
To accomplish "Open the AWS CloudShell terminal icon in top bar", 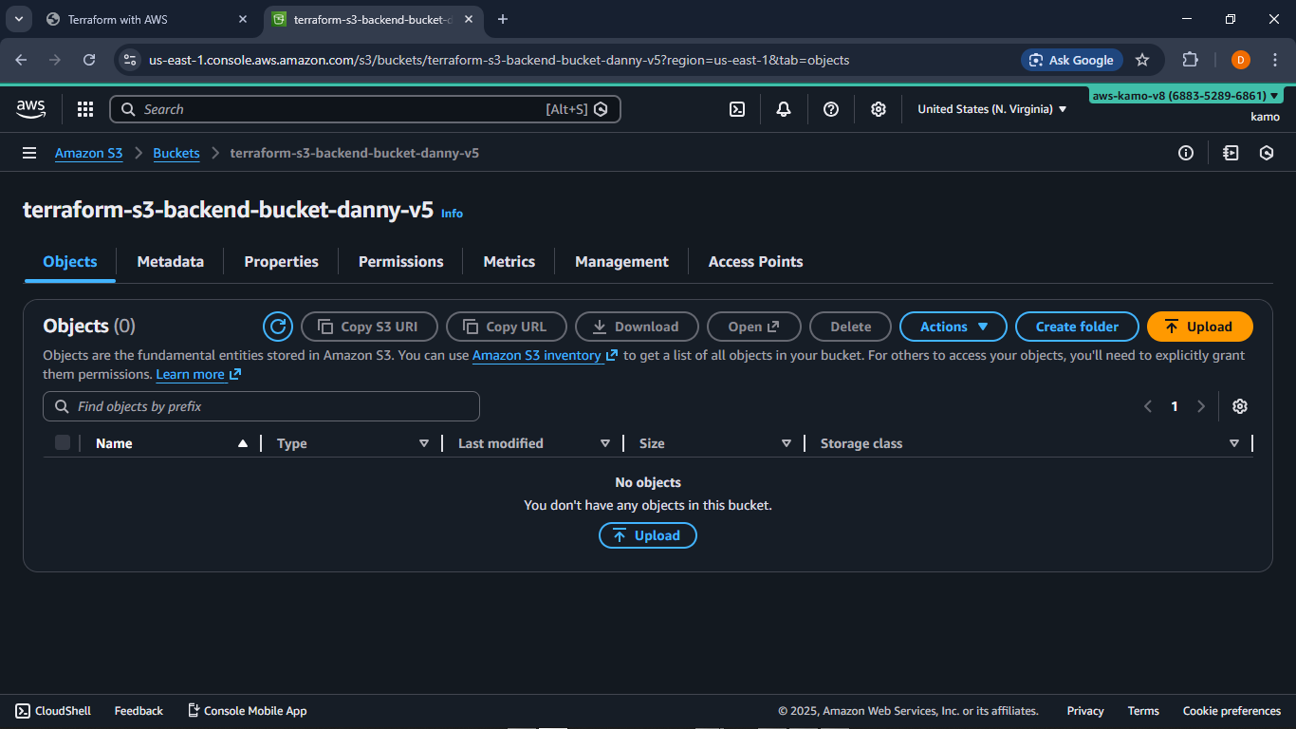I will tap(737, 109).
